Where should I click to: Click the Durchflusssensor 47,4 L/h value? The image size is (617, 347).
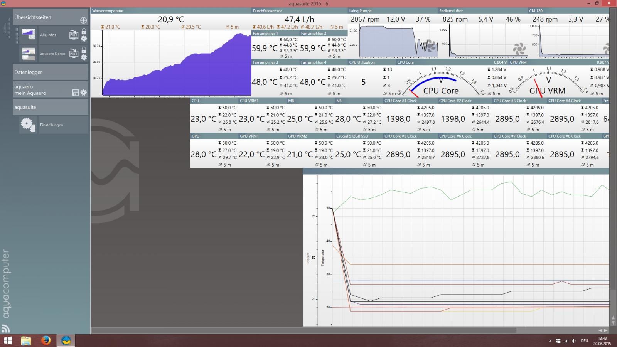point(299,19)
